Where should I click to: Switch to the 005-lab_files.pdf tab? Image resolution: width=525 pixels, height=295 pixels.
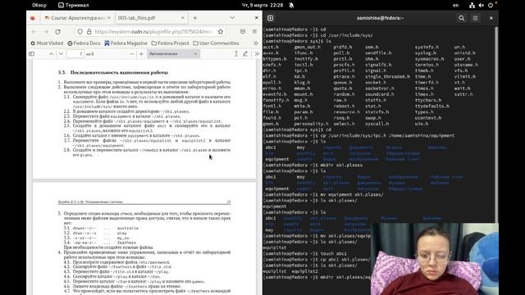pyautogui.click(x=151, y=18)
